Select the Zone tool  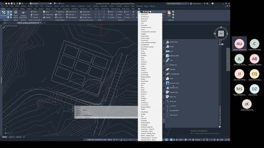click(x=170, y=79)
